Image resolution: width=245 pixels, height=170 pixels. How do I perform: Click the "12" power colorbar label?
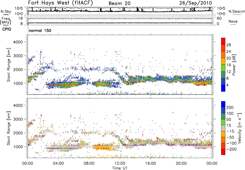click(x=228, y=72)
